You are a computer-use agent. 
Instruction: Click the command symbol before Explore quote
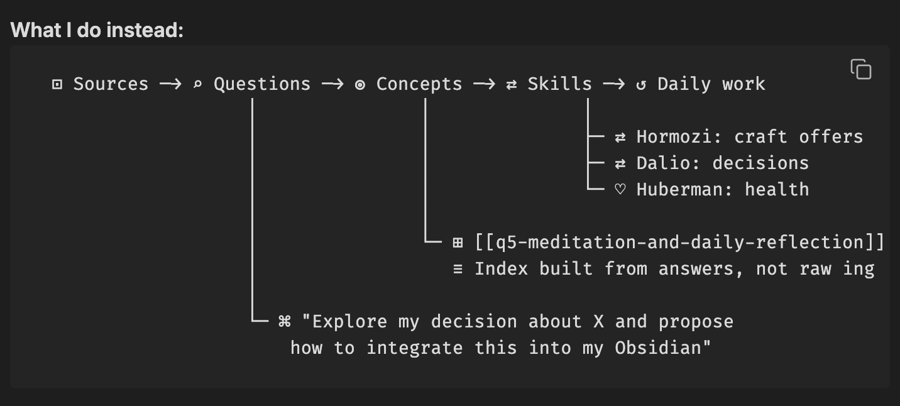284,322
